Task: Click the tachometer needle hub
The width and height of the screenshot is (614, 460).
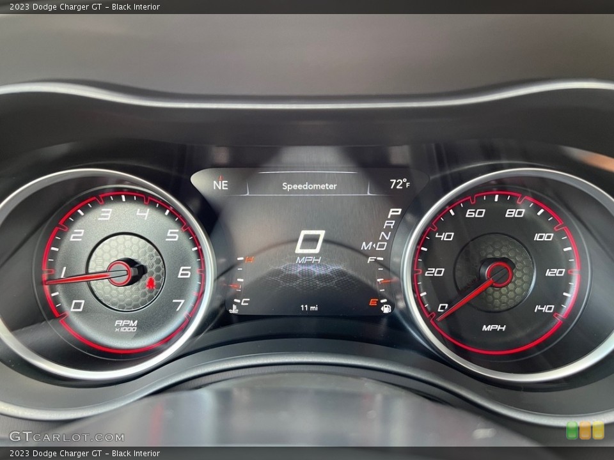Action: pos(120,273)
